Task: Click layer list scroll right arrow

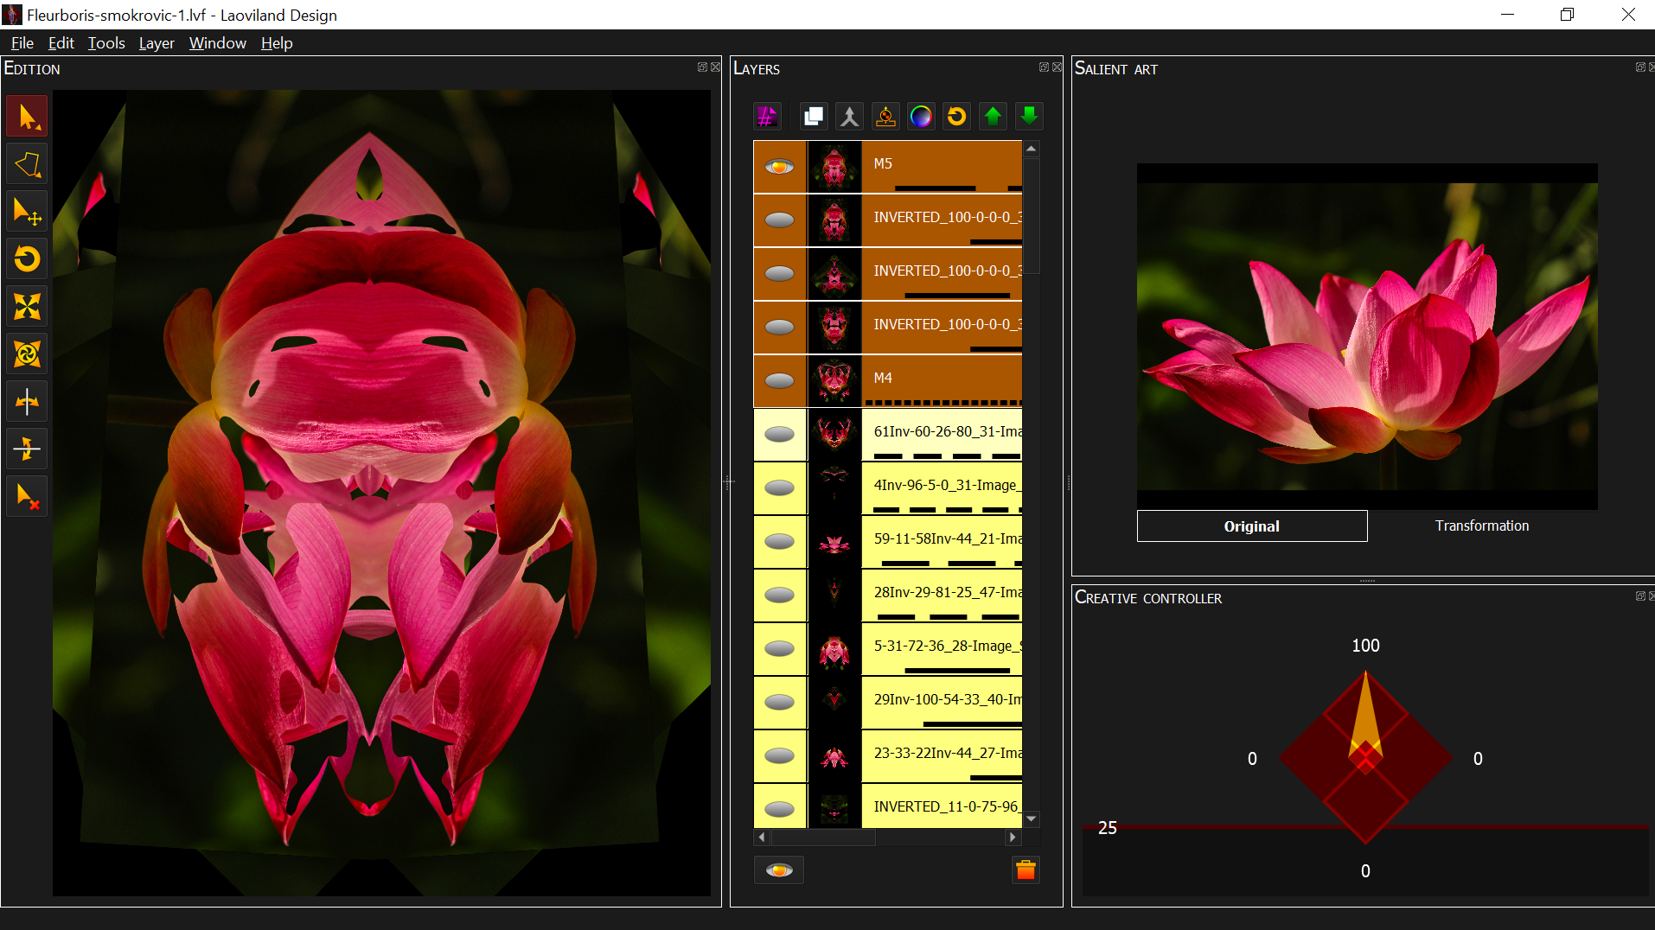Action: 1013,837
